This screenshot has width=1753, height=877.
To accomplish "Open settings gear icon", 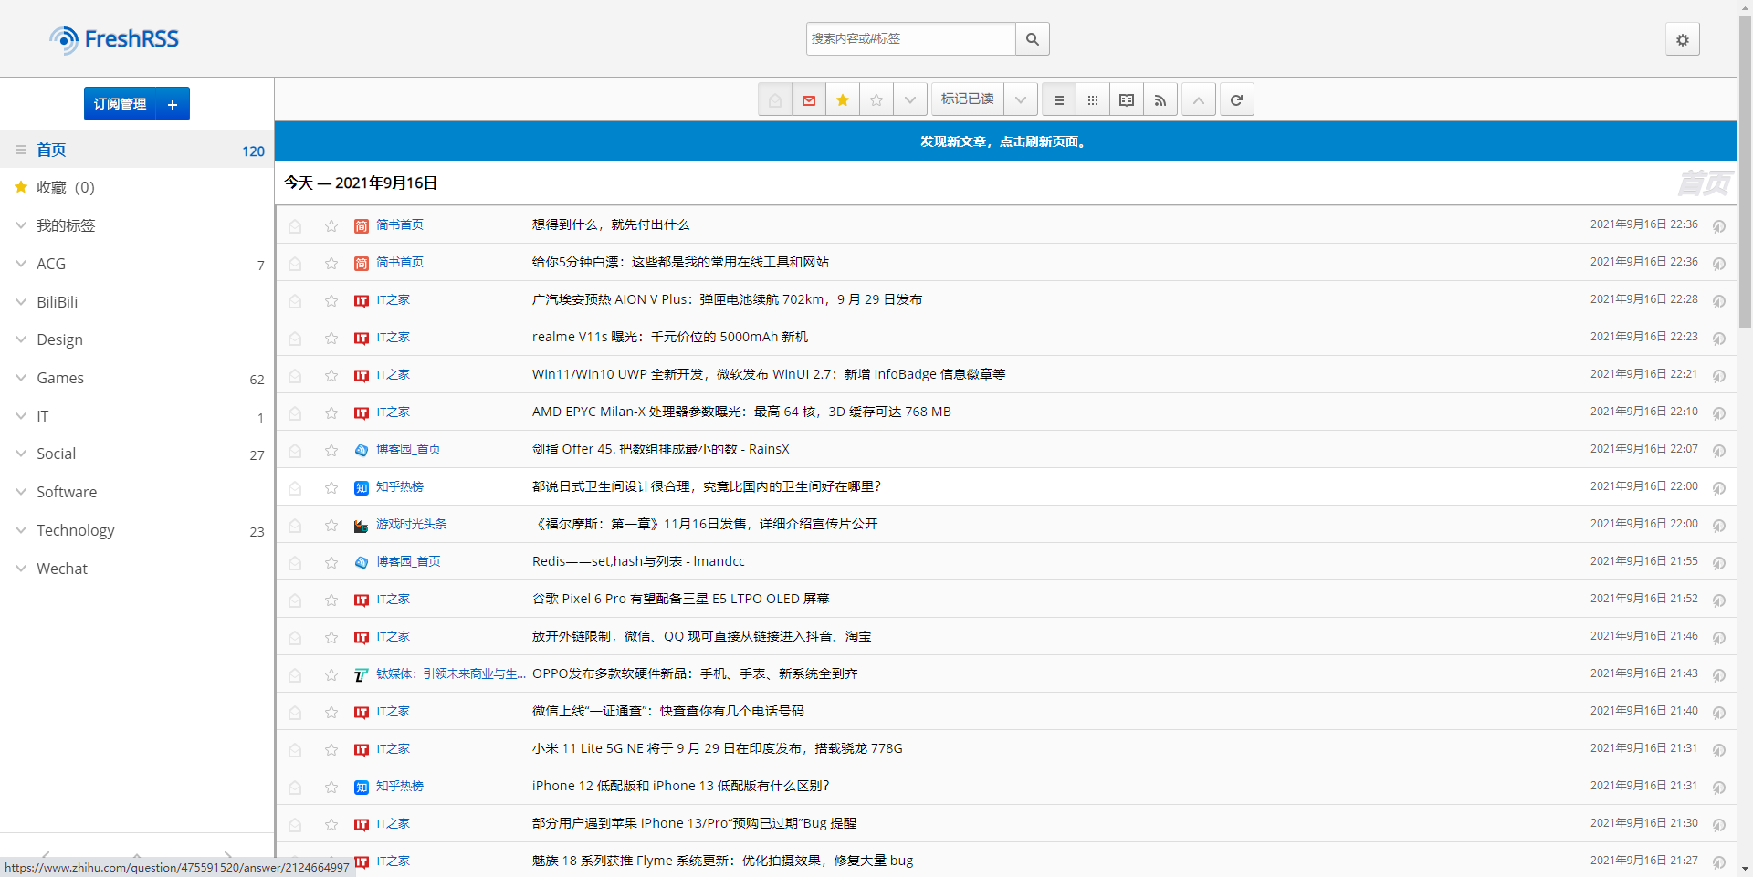I will tap(1682, 39).
